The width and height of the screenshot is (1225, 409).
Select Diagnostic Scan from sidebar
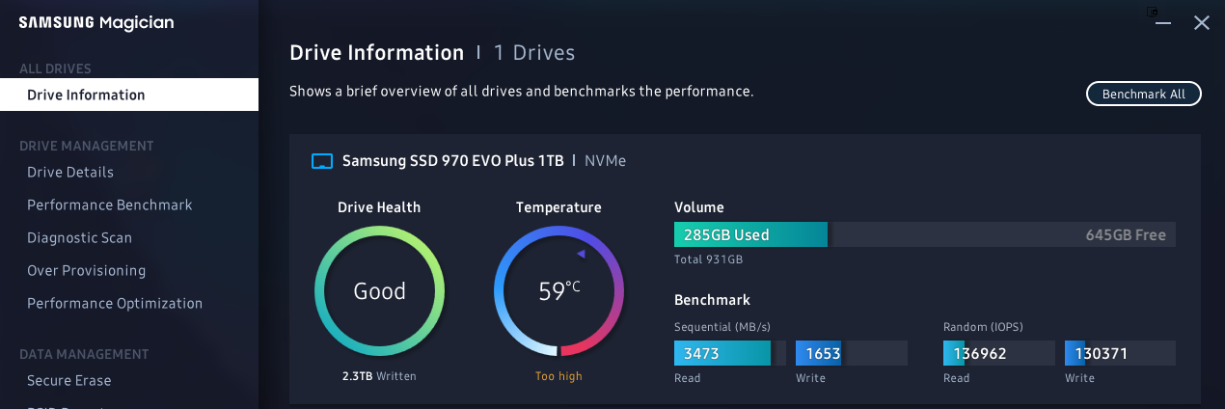[x=79, y=237]
